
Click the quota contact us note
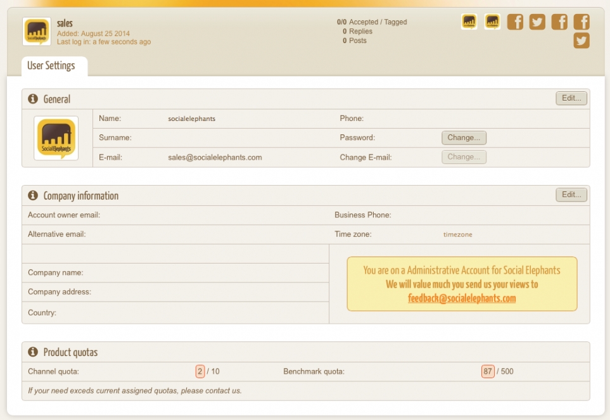tap(134, 390)
